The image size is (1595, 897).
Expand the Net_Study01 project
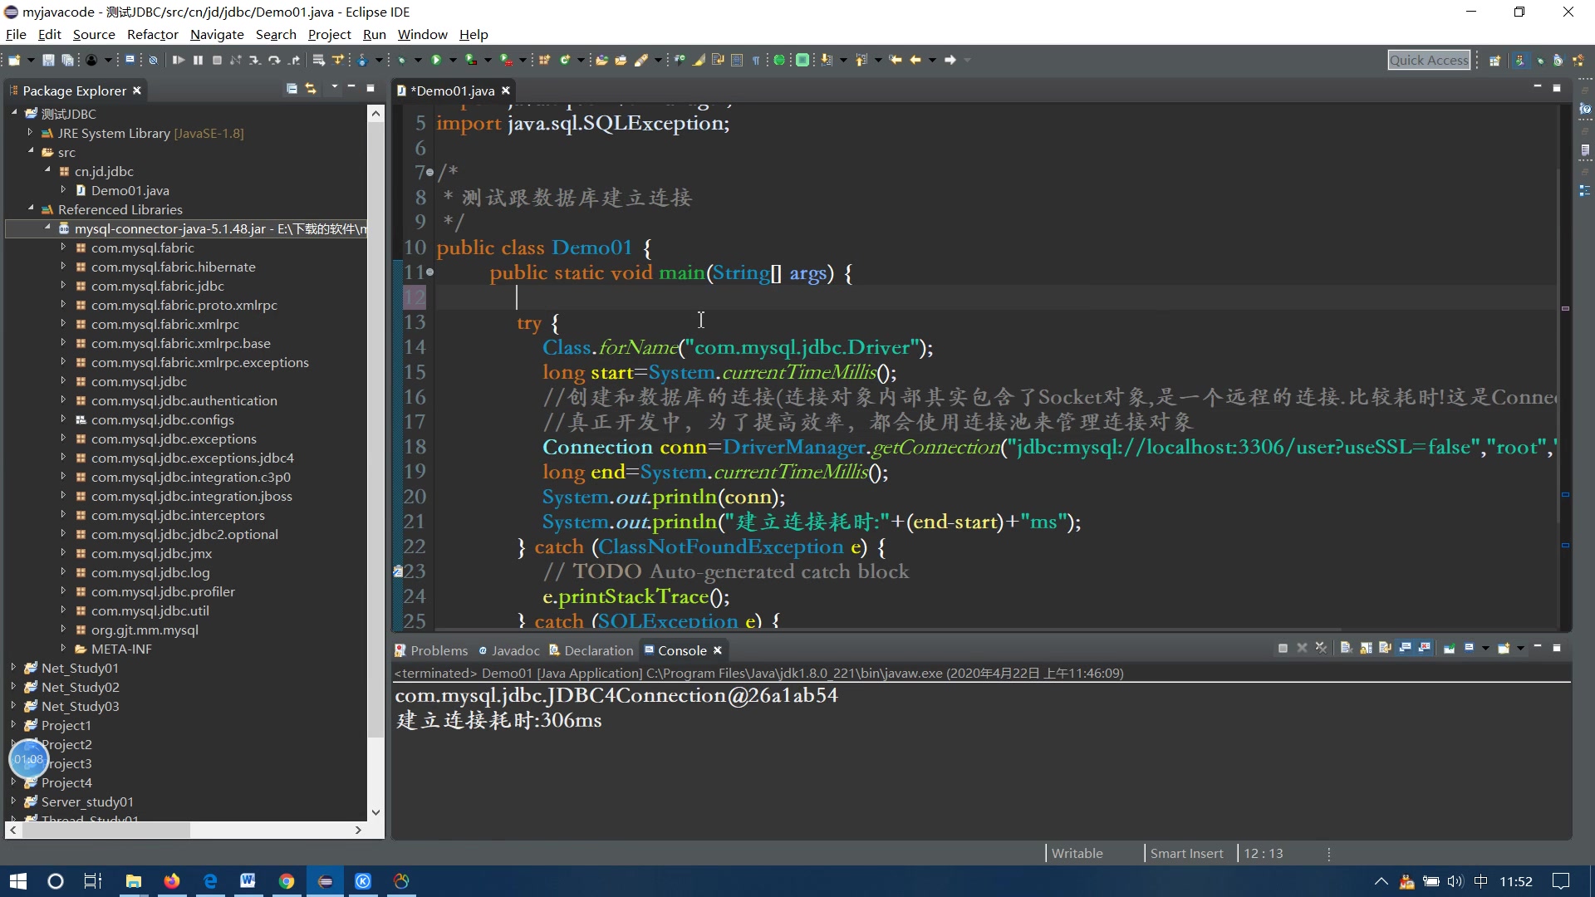13,668
